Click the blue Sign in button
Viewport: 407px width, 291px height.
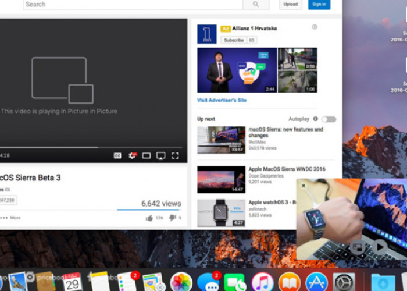pos(319,4)
